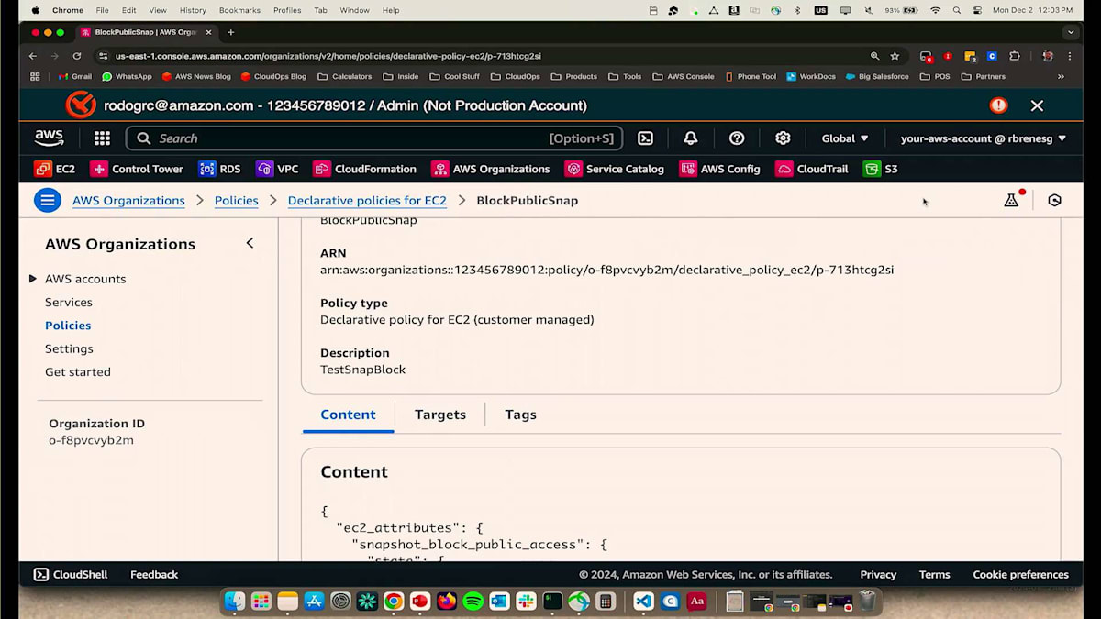Open the VPC service shortcut
This screenshot has width=1101, height=619.
pyautogui.click(x=277, y=169)
